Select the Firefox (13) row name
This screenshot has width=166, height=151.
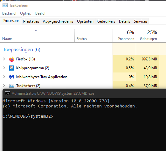[x=25, y=59]
